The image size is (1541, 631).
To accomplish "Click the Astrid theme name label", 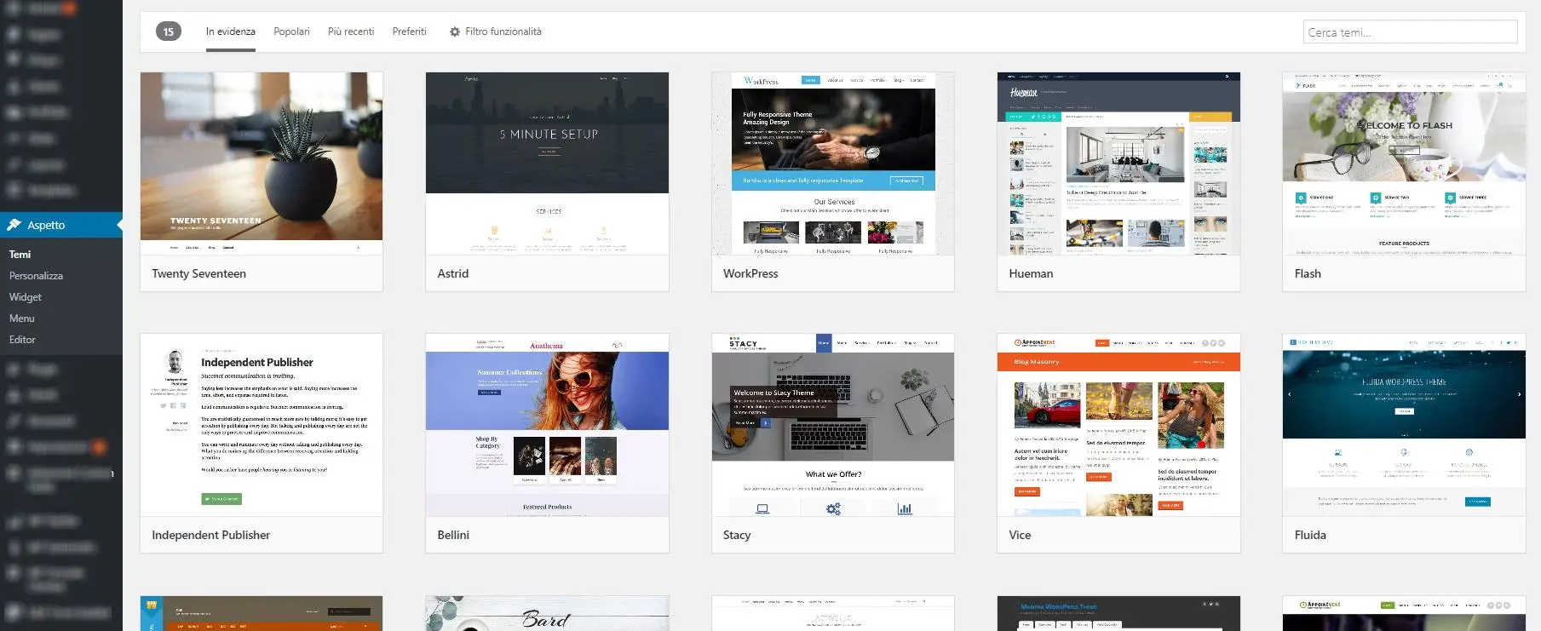I will [x=453, y=273].
